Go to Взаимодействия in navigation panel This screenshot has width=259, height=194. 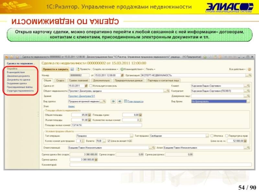point(16,72)
